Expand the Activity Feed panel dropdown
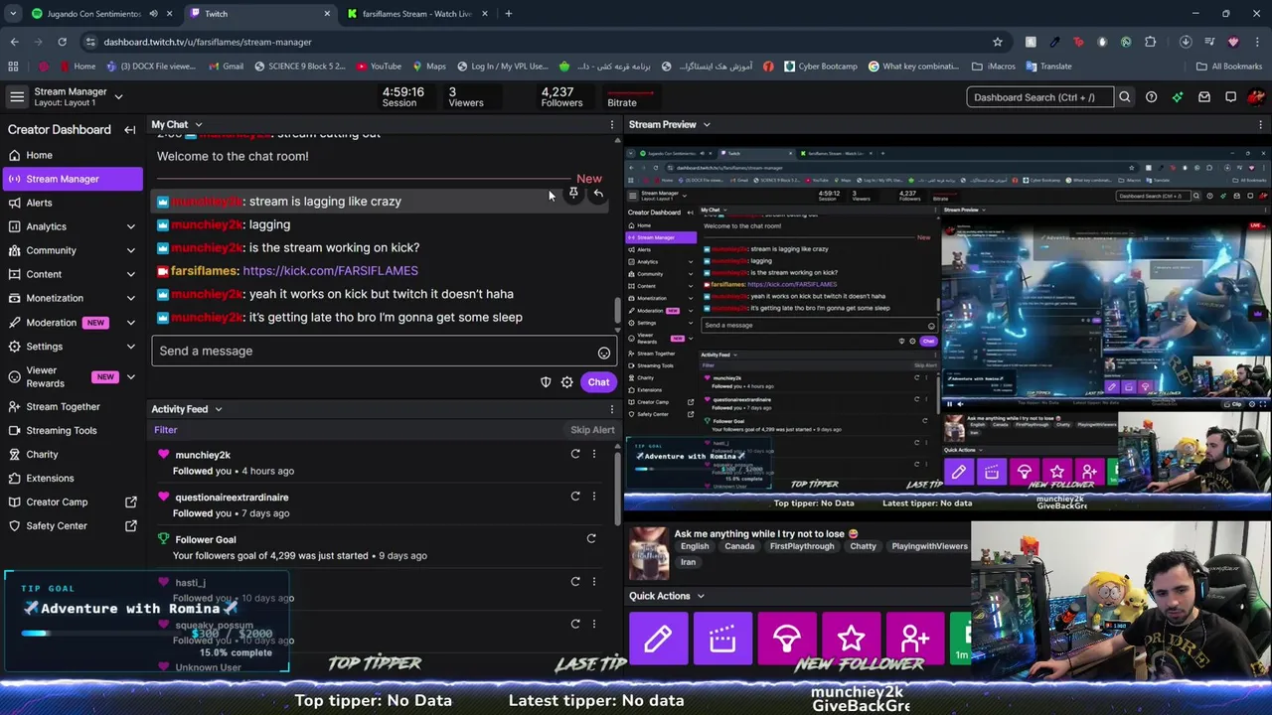Screen dimensions: 1272x715 point(218,409)
